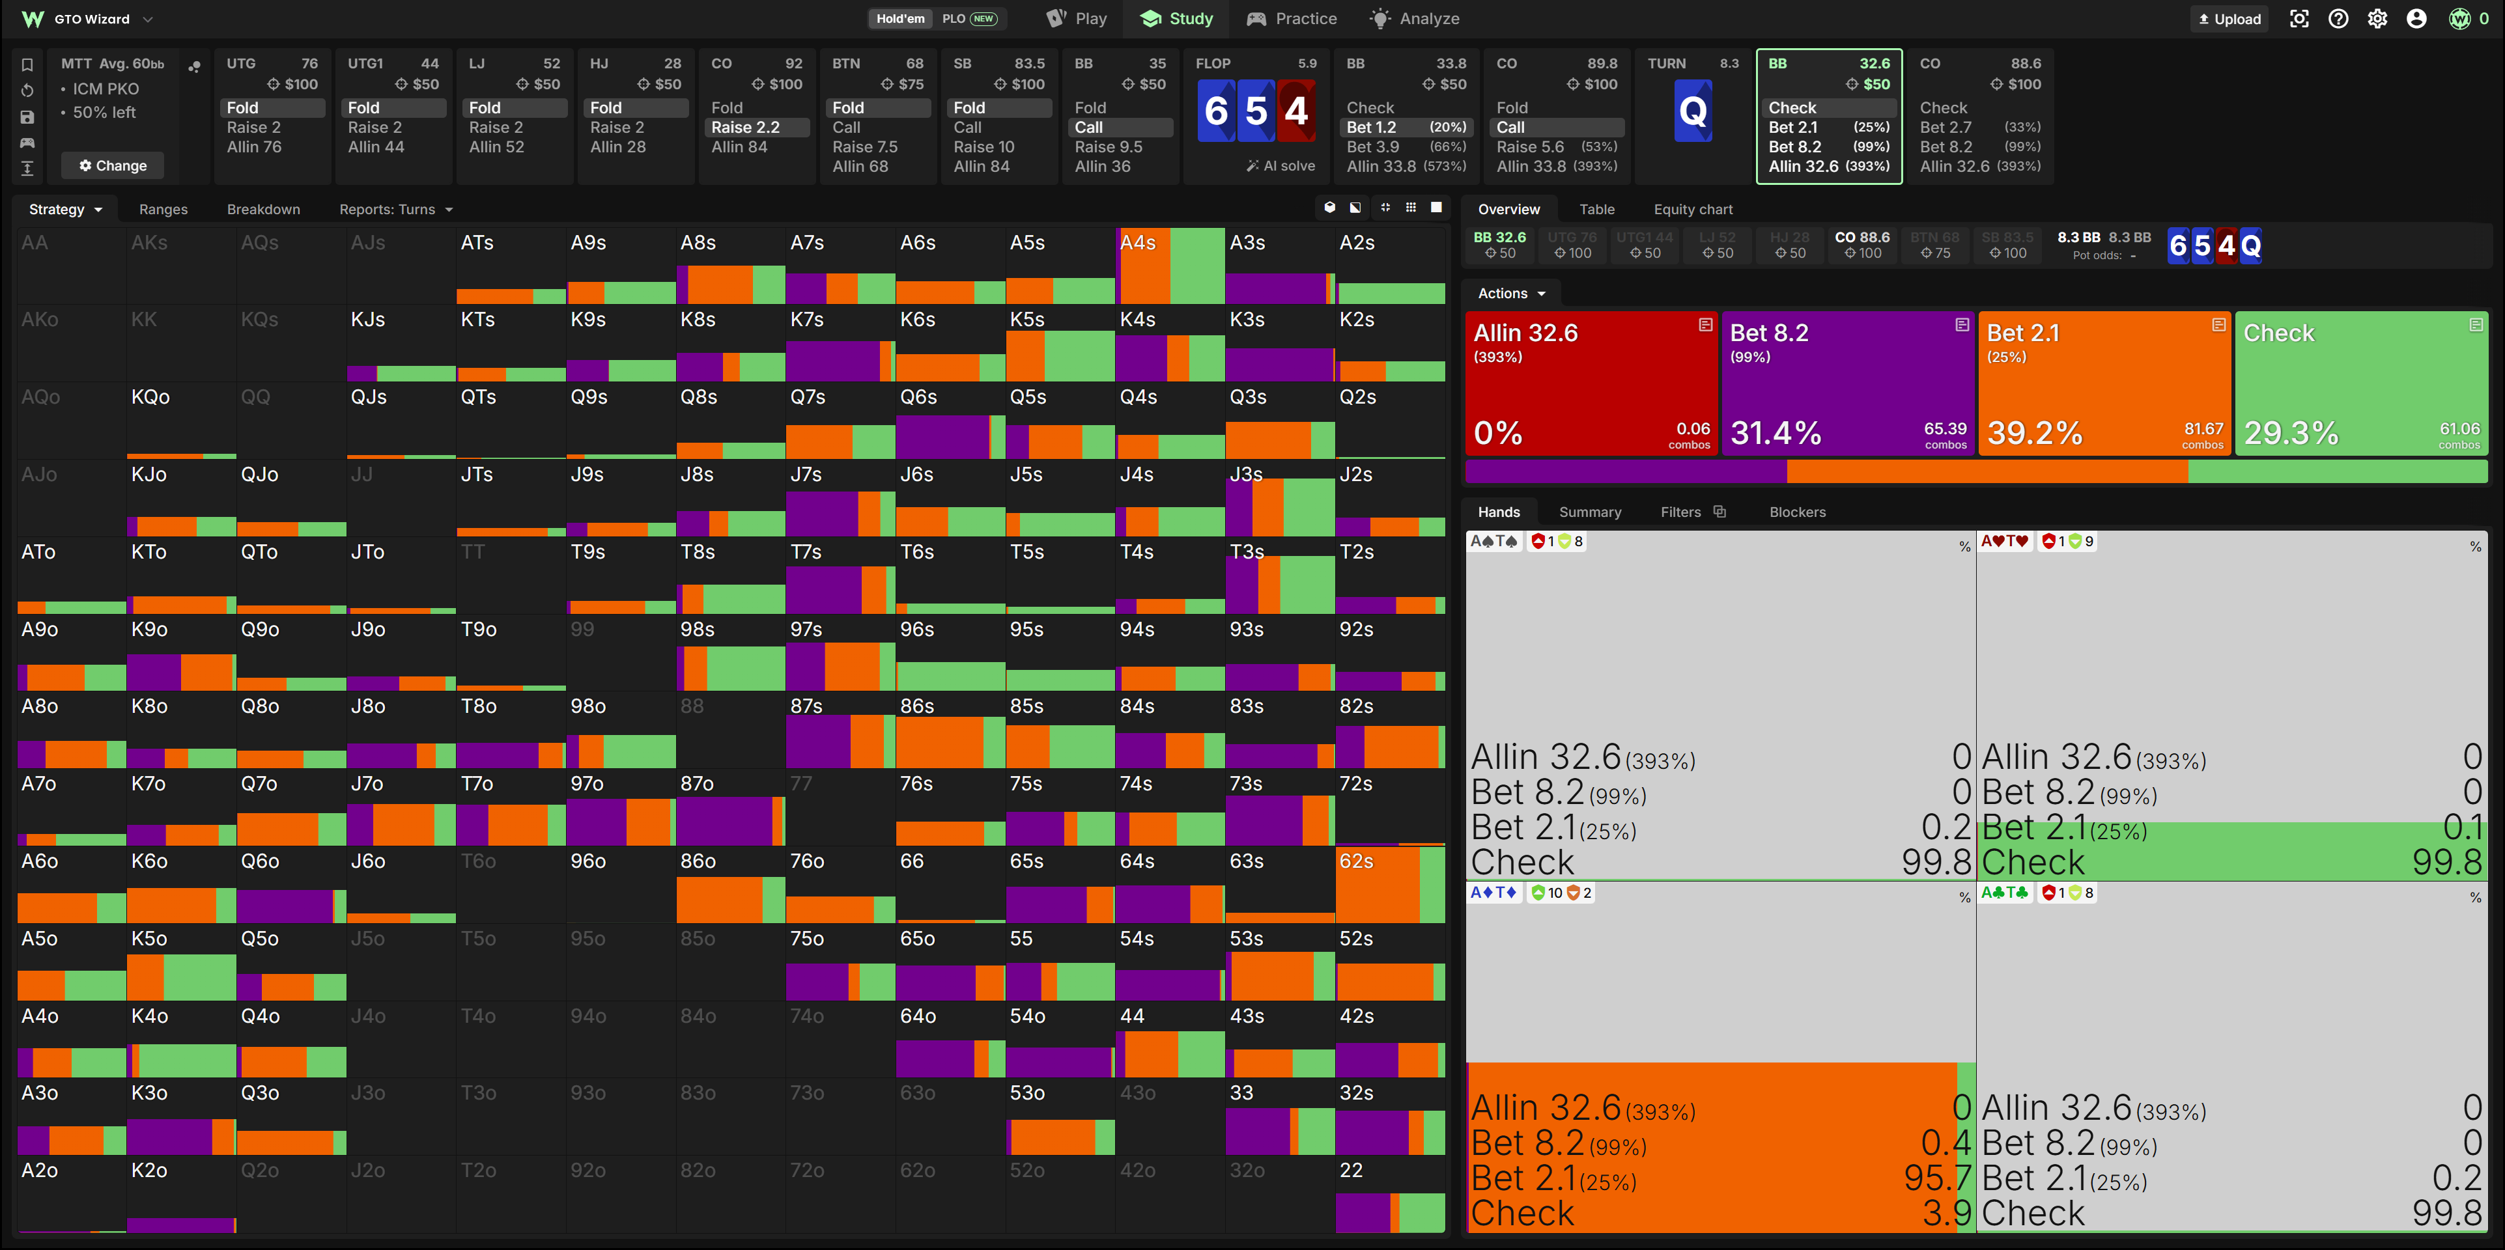Select the 62s cell in the hand matrix
The height and width of the screenshot is (1250, 2505).
pos(1391,885)
